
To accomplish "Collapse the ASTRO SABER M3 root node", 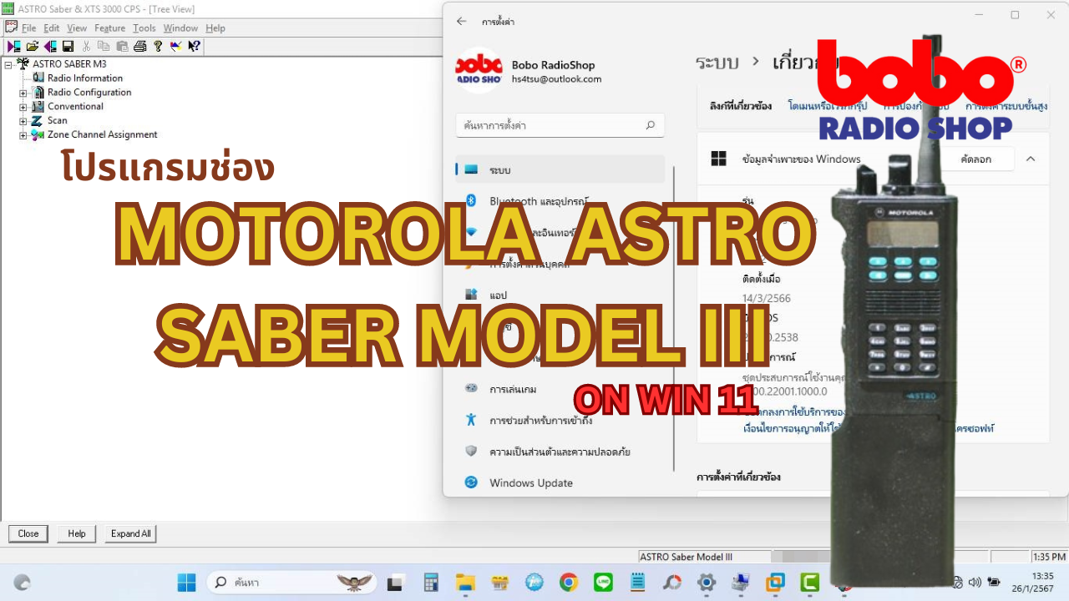I will pos(8,64).
